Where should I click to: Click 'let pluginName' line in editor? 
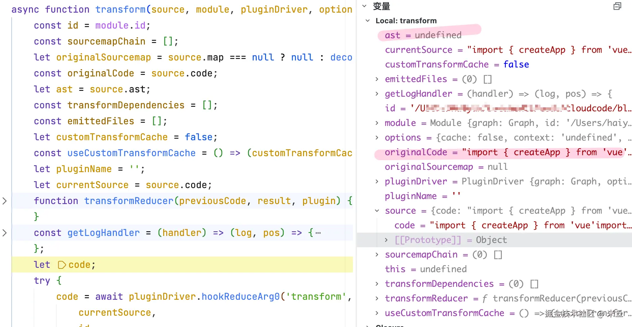89,169
